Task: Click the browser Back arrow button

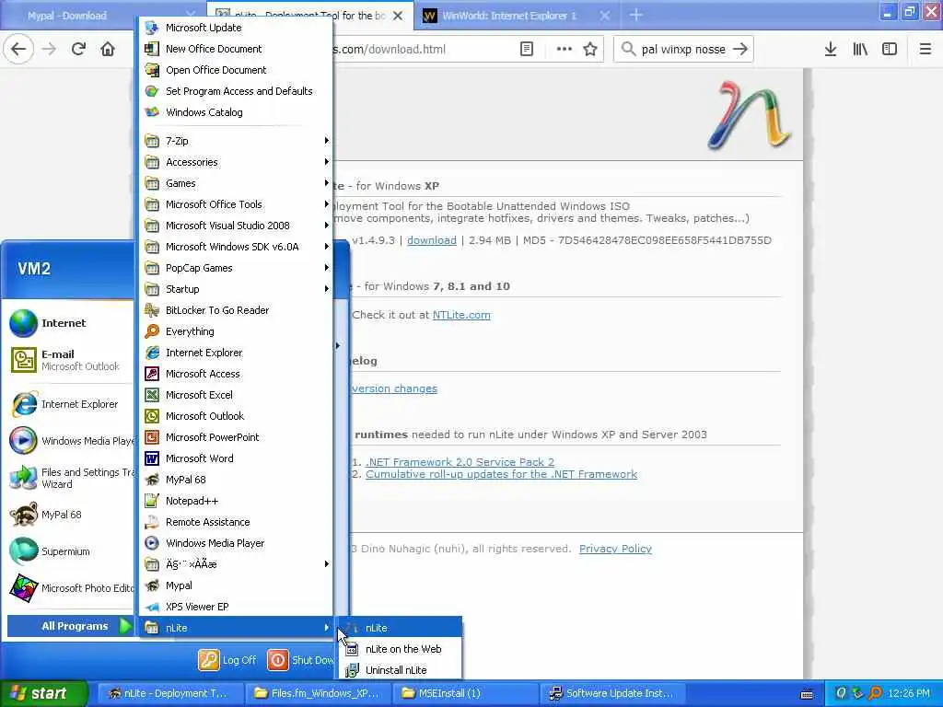Action: [18, 50]
